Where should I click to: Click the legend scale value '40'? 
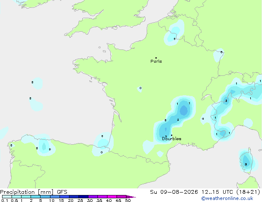tap(109, 200)
